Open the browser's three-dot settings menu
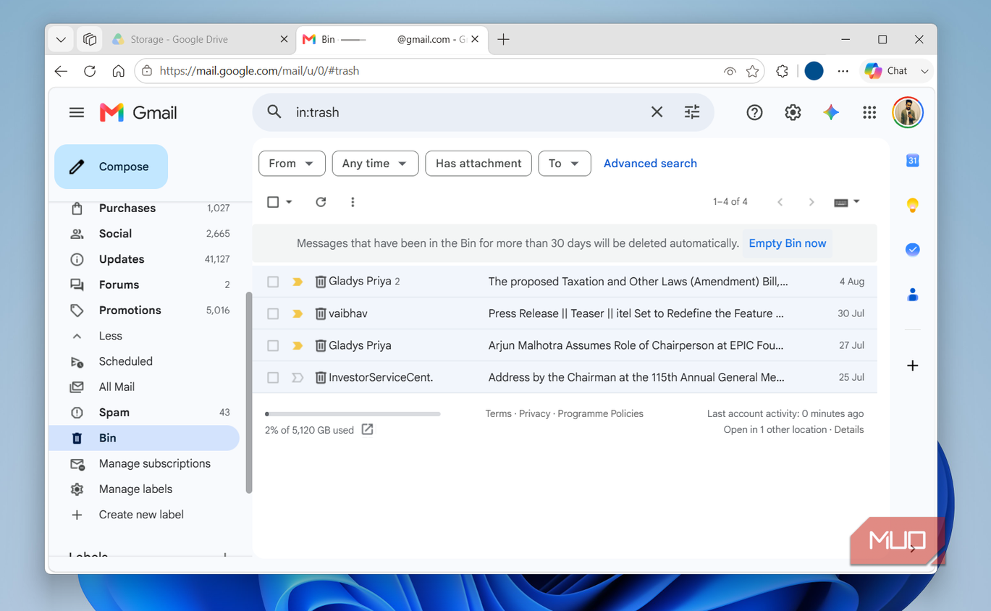The width and height of the screenshot is (991, 611). pyautogui.click(x=843, y=71)
